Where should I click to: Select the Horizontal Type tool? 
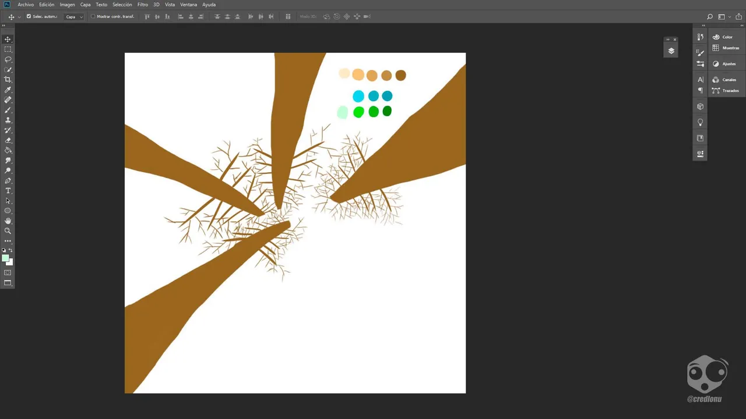point(8,191)
